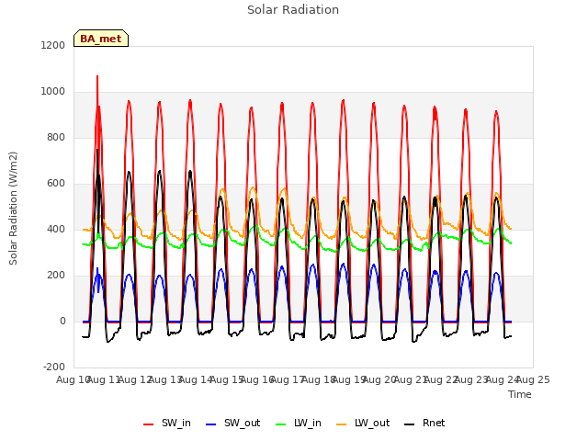The width and height of the screenshot is (588, 441).
Task: Click the 200 y-axis tick label
Action: 56,276
